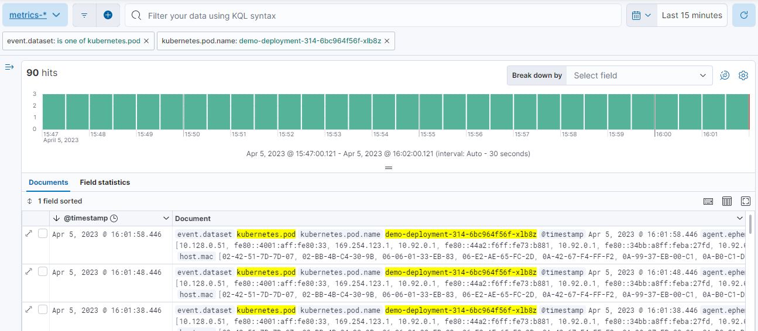Click the KQL query search field
This screenshot has width=758, height=331.
point(375,16)
